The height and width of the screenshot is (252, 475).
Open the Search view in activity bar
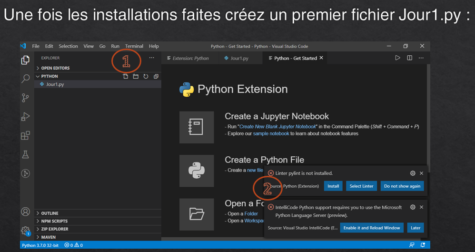[x=26, y=79]
